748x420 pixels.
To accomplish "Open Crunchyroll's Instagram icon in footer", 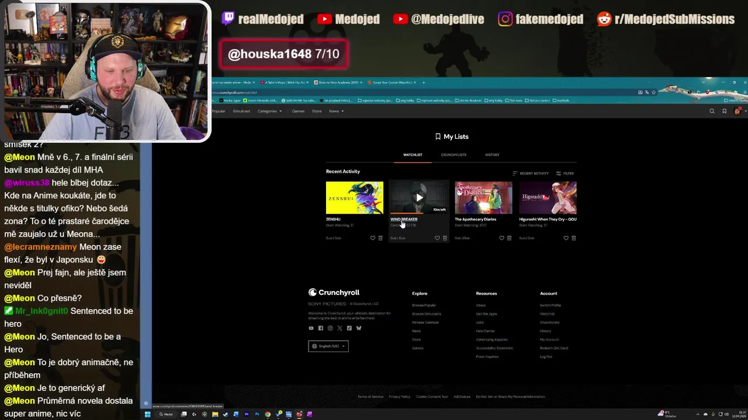I will (x=330, y=328).
